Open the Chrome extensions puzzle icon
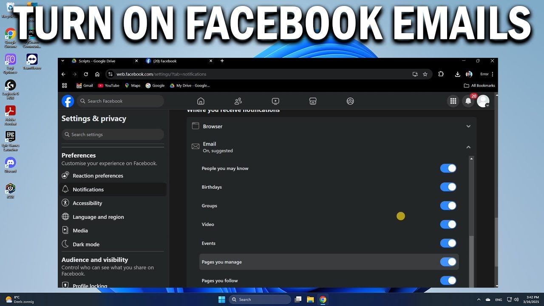The image size is (544, 306). click(441, 74)
